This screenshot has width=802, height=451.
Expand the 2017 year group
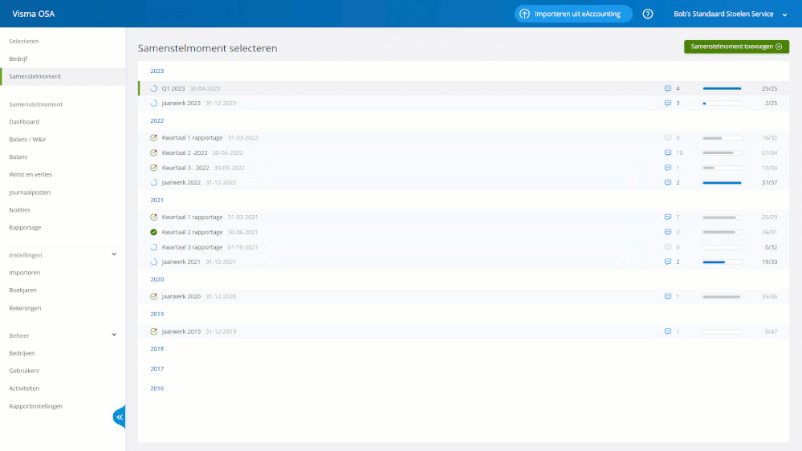point(157,368)
